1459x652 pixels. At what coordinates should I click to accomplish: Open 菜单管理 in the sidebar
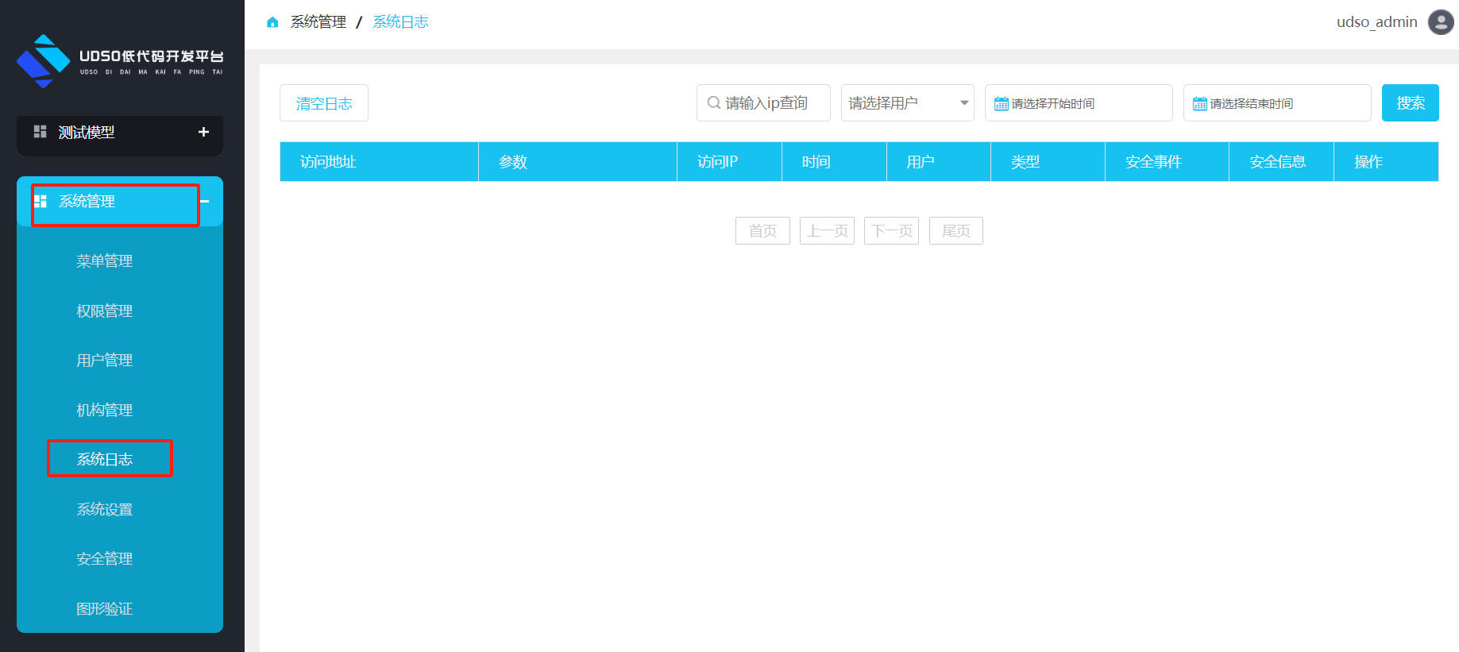coord(104,261)
